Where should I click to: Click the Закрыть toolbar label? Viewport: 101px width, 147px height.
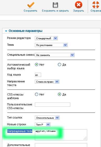point(79,11)
